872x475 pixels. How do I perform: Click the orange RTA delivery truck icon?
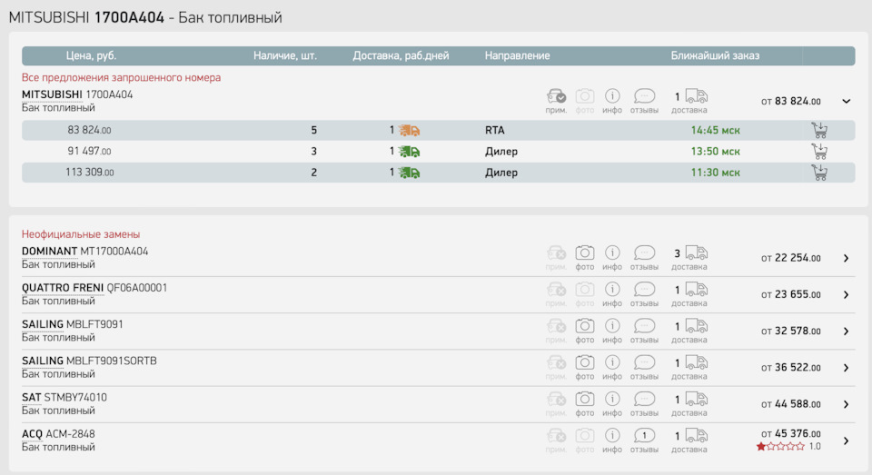[x=409, y=130]
